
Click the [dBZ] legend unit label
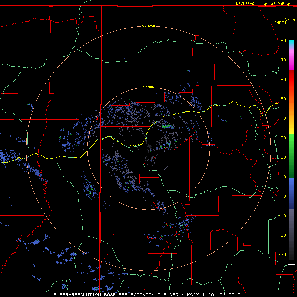click(280, 23)
